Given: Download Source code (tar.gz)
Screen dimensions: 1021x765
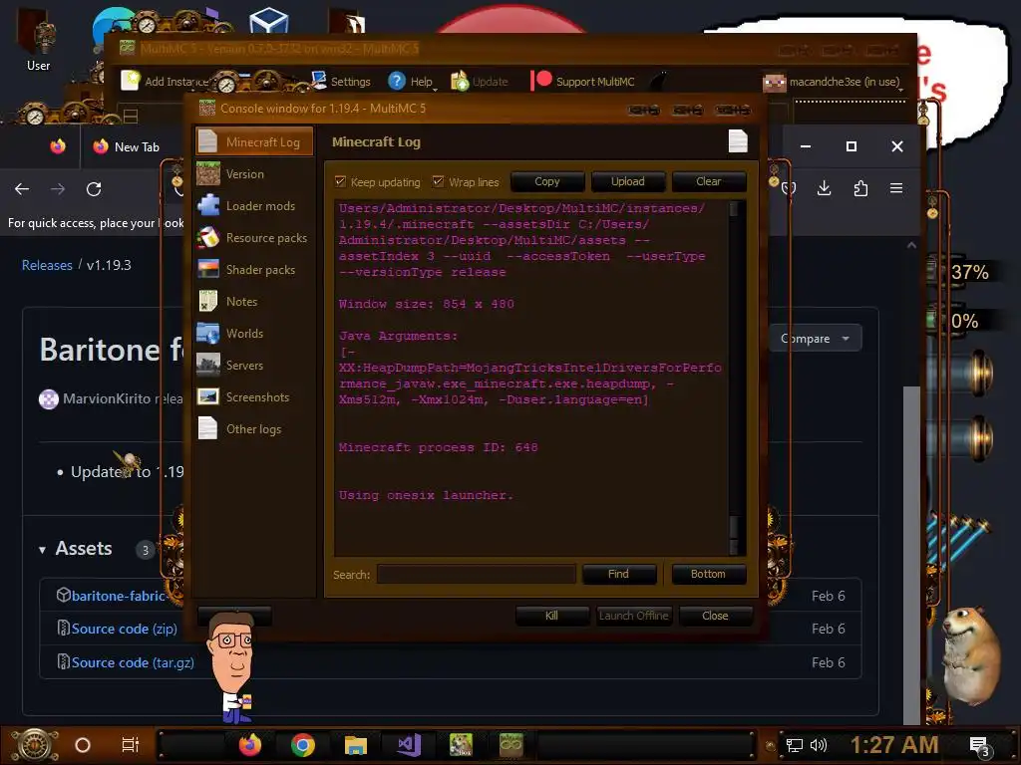Looking at the screenshot, I should (x=133, y=662).
